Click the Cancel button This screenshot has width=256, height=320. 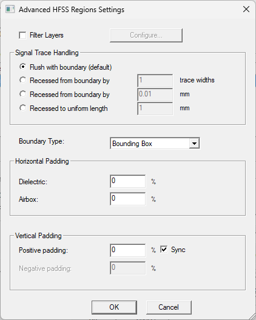(x=169, y=307)
